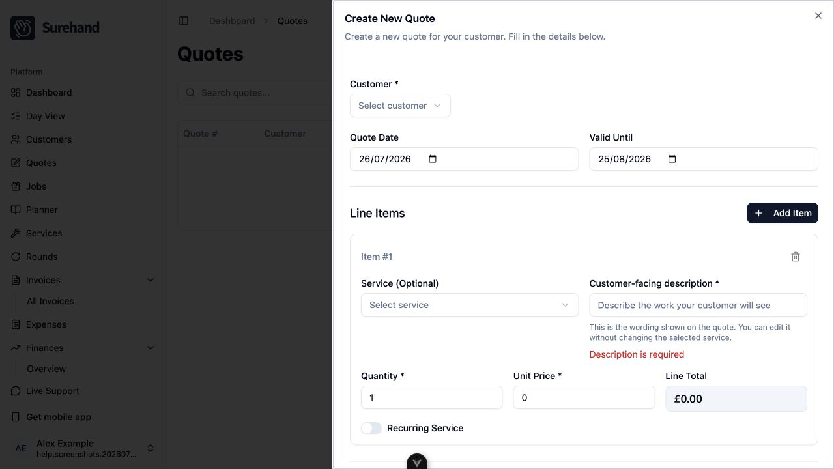Click the Rounds refresh icon
This screenshot has height=469, width=834.
[16, 257]
